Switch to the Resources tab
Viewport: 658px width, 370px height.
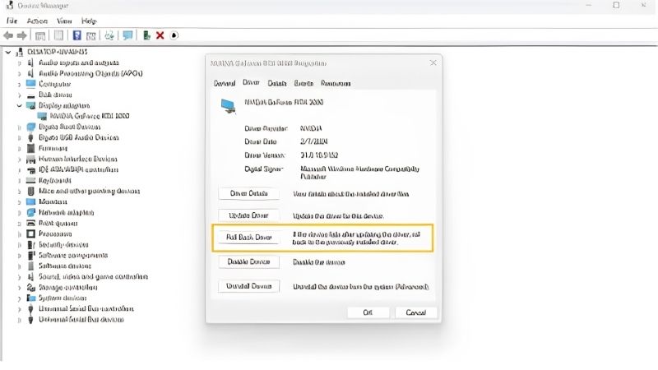[x=336, y=83]
